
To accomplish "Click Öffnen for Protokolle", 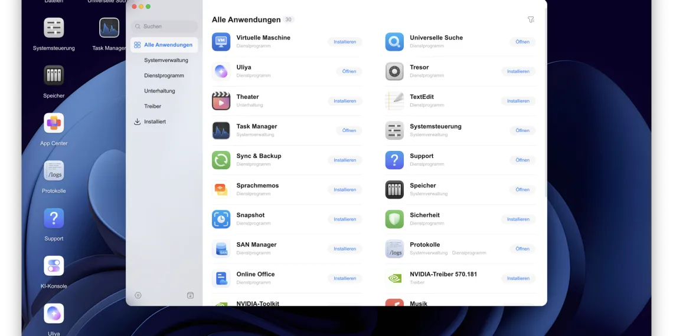I will point(522,249).
